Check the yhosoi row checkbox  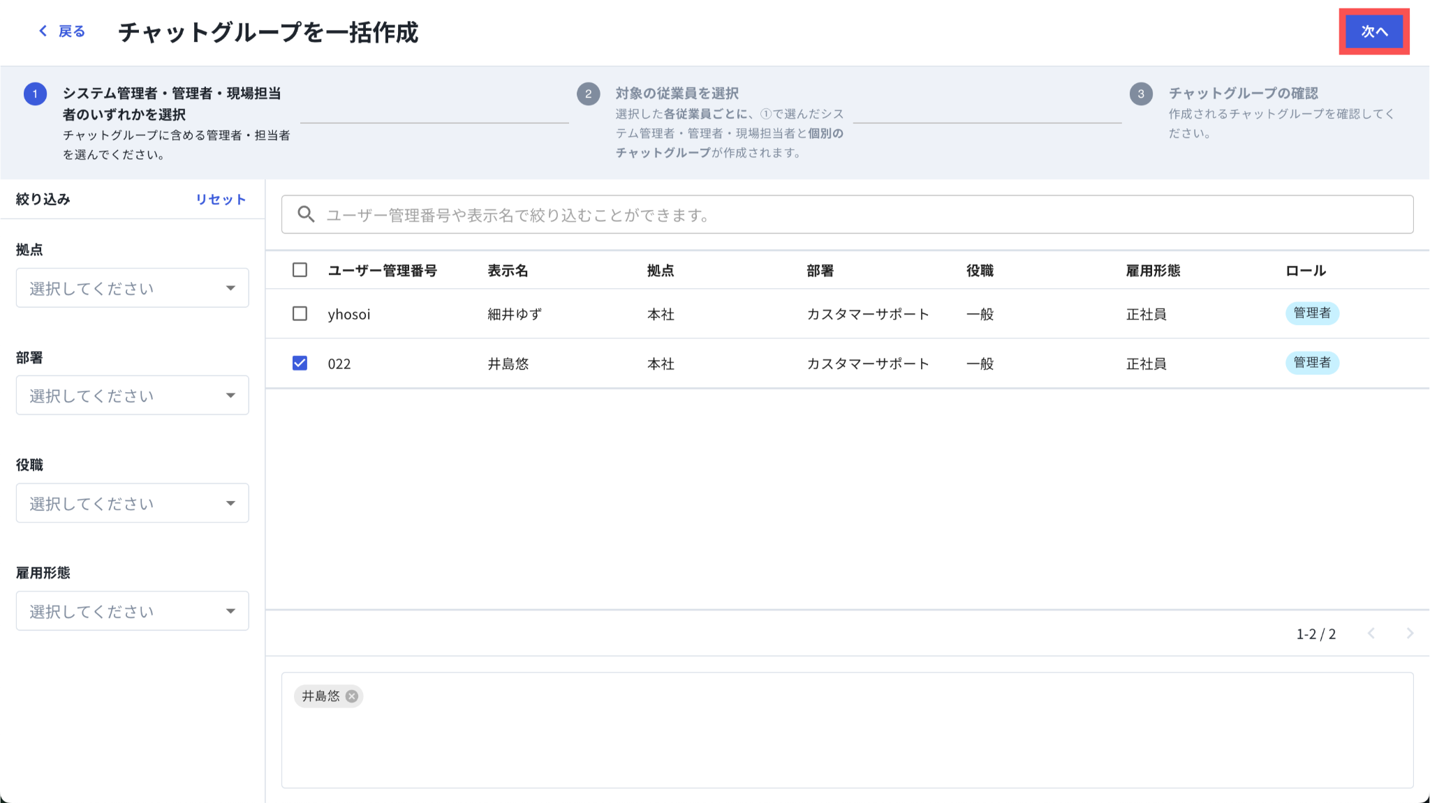300,314
